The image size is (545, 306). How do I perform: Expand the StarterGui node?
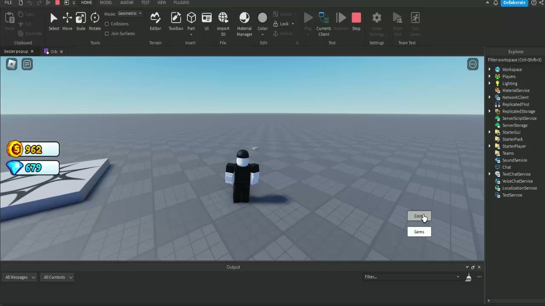pos(489,132)
